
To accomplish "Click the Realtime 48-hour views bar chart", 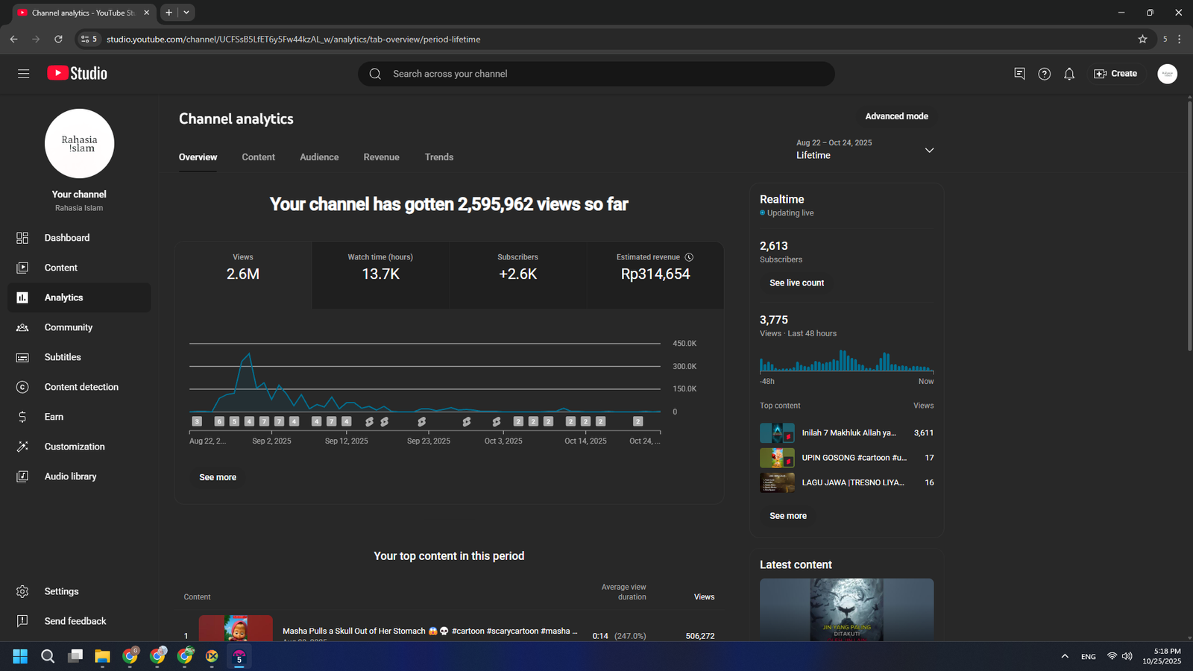I will (x=846, y=362).
